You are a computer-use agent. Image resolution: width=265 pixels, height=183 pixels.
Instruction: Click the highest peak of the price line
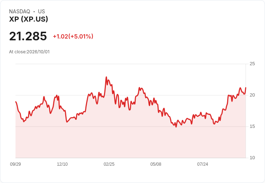point(106,77)
